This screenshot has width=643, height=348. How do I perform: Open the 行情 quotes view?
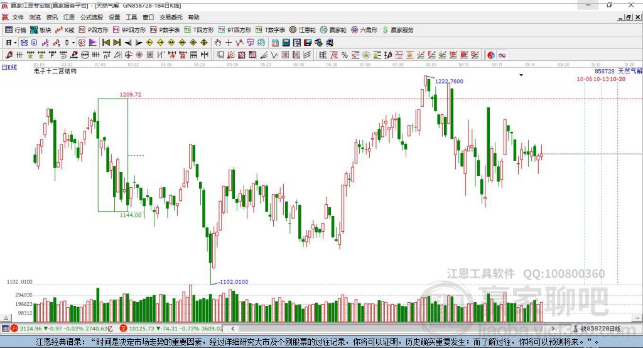pos(16,30)
